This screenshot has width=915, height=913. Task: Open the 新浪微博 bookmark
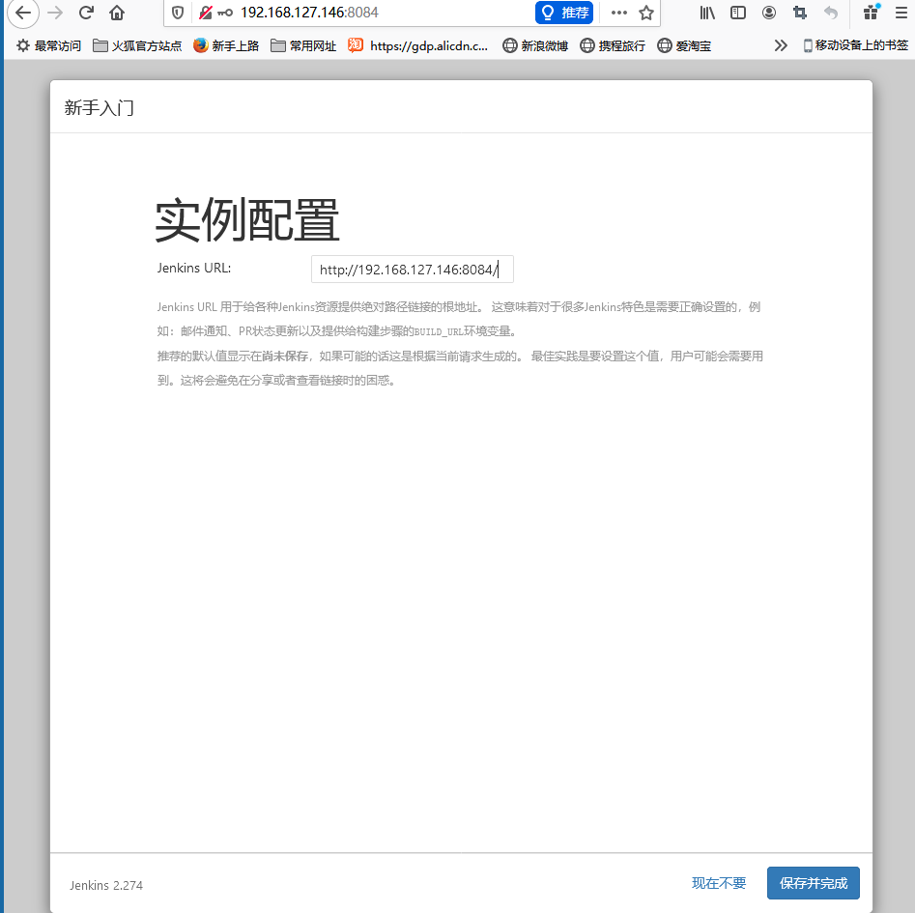click(535, 45)
